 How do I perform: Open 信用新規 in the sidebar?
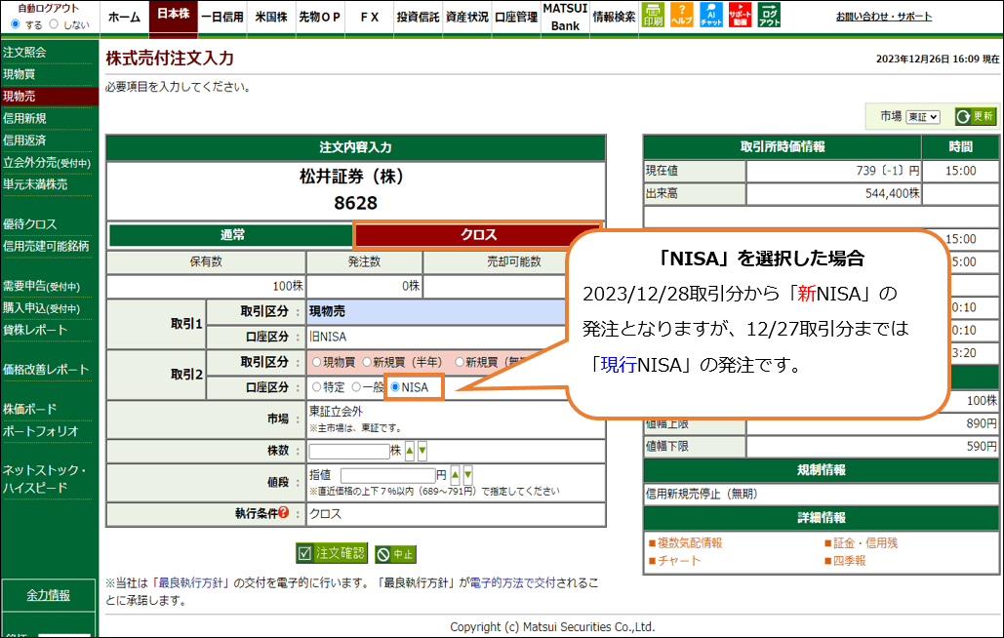pos(24,118)
